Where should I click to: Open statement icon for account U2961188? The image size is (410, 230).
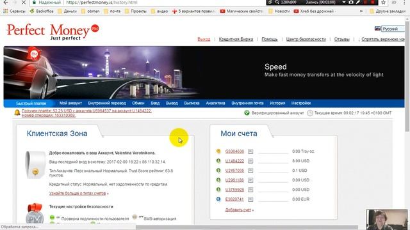(250, 180)
